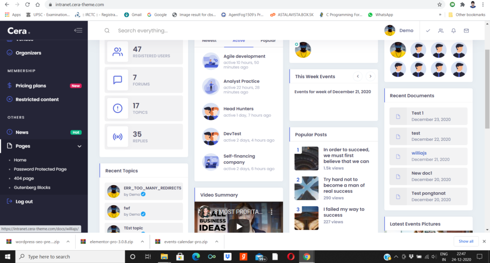Go to next week events
490x263 pixels.
(x=370, y=76)
